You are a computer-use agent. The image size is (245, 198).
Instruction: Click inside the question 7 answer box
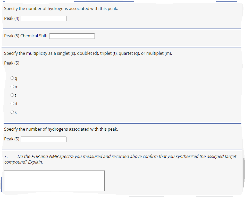tap(54, 180)
